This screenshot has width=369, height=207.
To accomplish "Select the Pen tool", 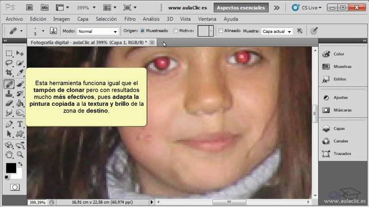I will [x=9, y=124].
